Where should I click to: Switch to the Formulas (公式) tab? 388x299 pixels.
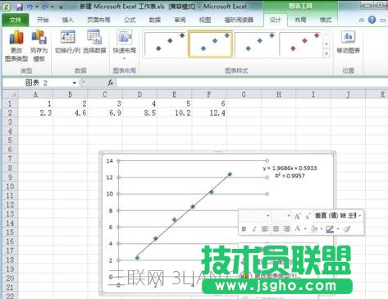pyautogui.click(x=130, y=20)
